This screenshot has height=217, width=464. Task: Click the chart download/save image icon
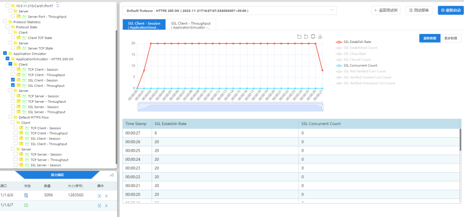pyautogui.click(x=320, y=37)
